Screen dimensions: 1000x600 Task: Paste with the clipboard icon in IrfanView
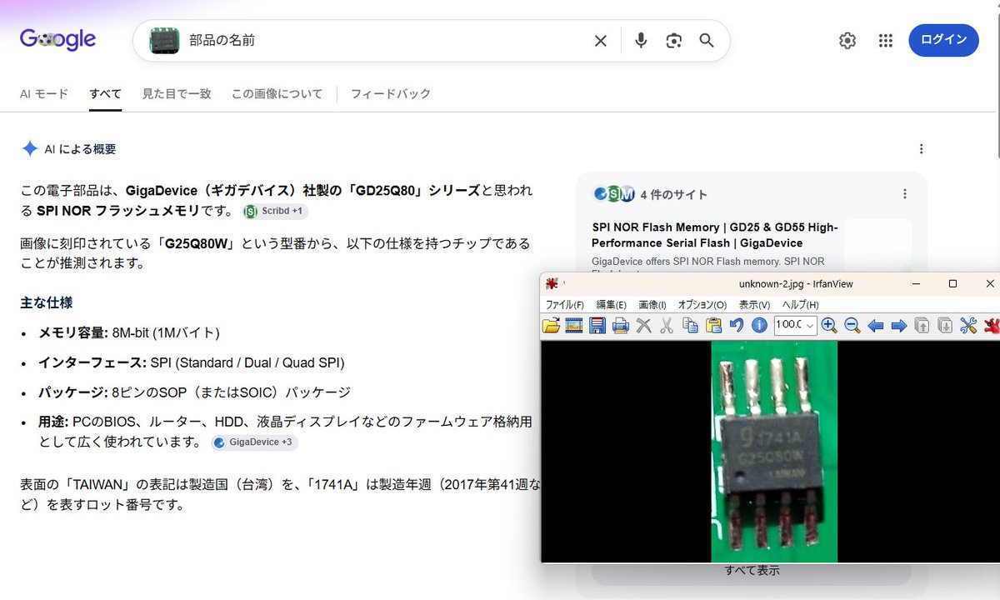pos(713,325)
